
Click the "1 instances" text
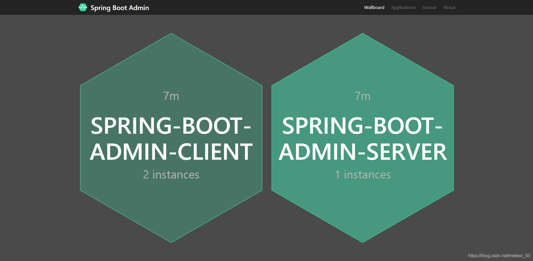coord(363,175)
